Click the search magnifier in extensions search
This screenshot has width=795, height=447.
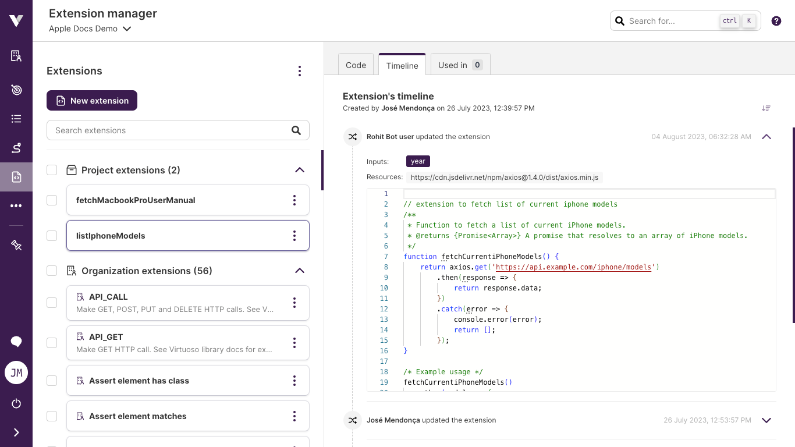pos(296,130)
